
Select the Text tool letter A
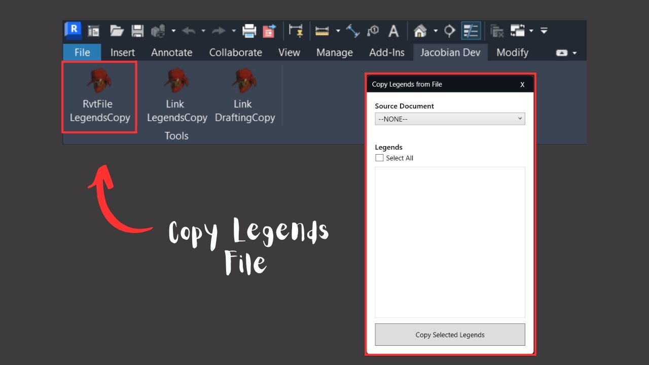click(393, 31)
